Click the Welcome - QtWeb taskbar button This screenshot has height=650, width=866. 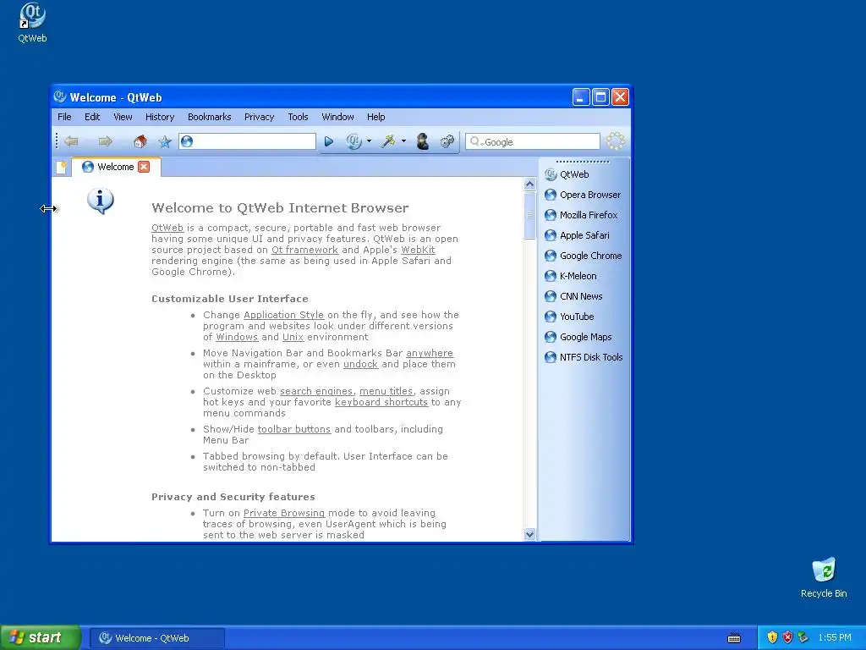(x=156, y=638)
